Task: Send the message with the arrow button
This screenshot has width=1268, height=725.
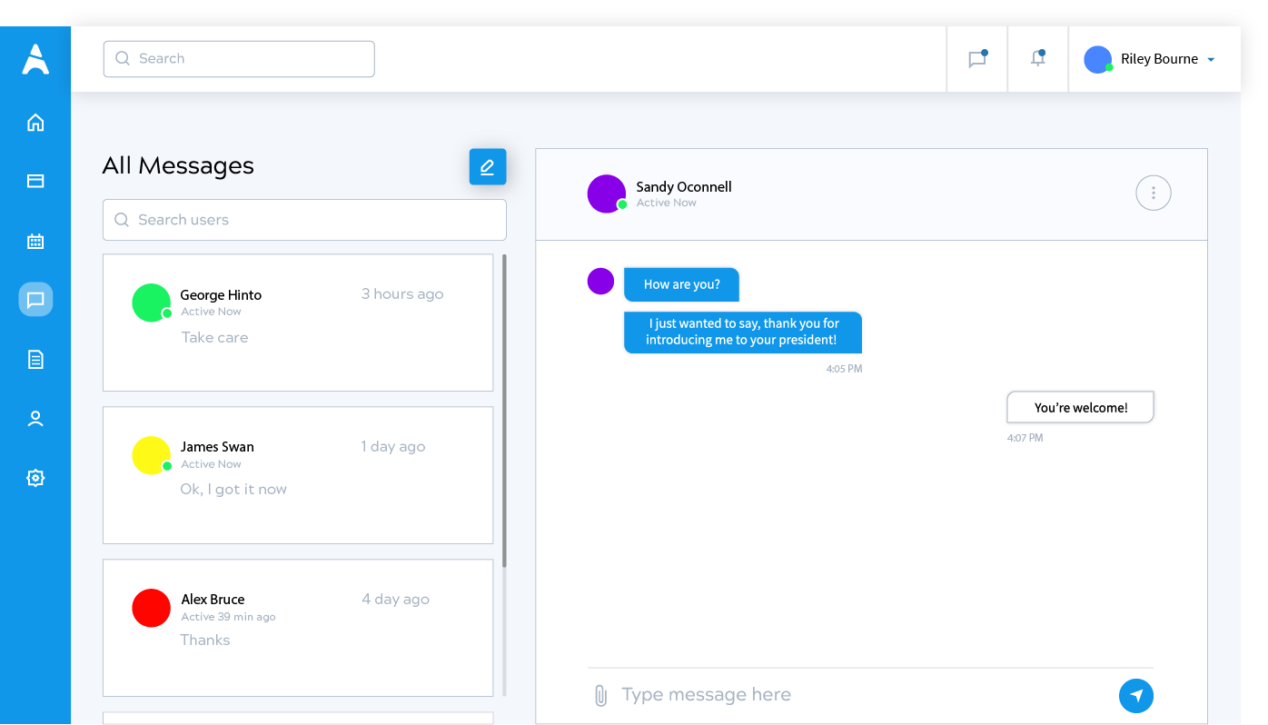Action: [1136, 696]
